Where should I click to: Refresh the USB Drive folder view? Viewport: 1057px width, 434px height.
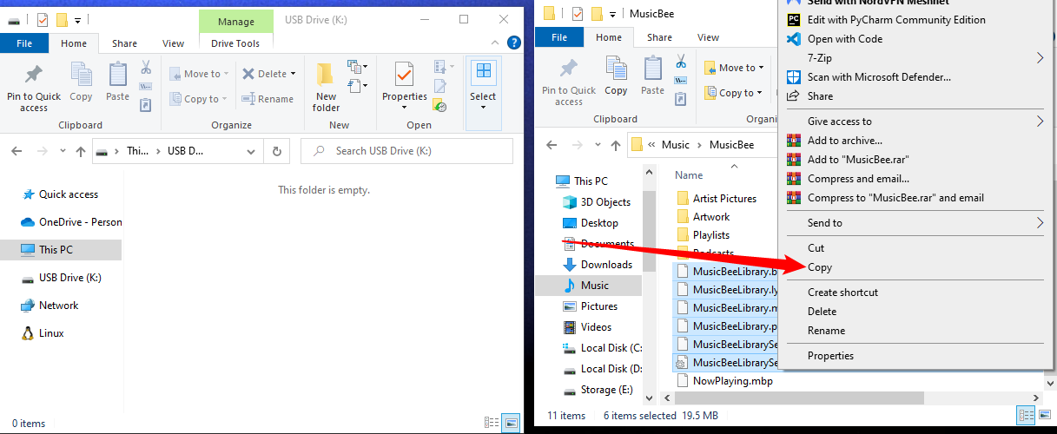(x=276, y=151)
